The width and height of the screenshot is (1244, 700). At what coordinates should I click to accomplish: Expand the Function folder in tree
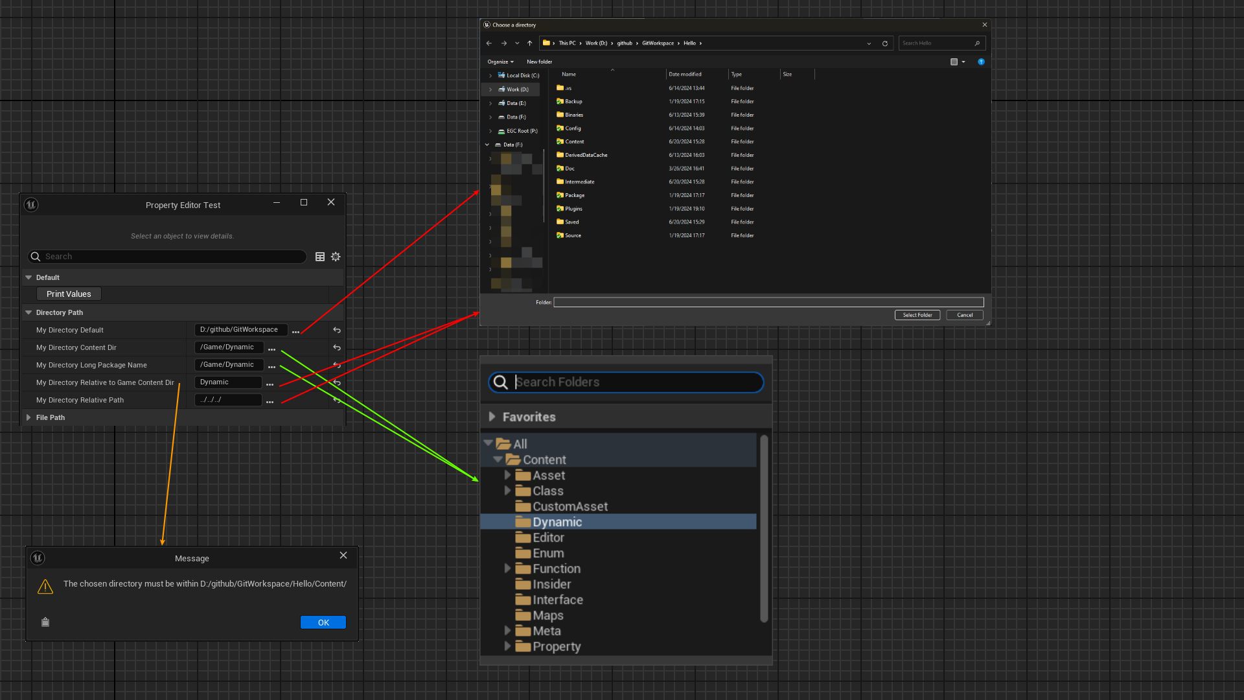coord(507,568)
